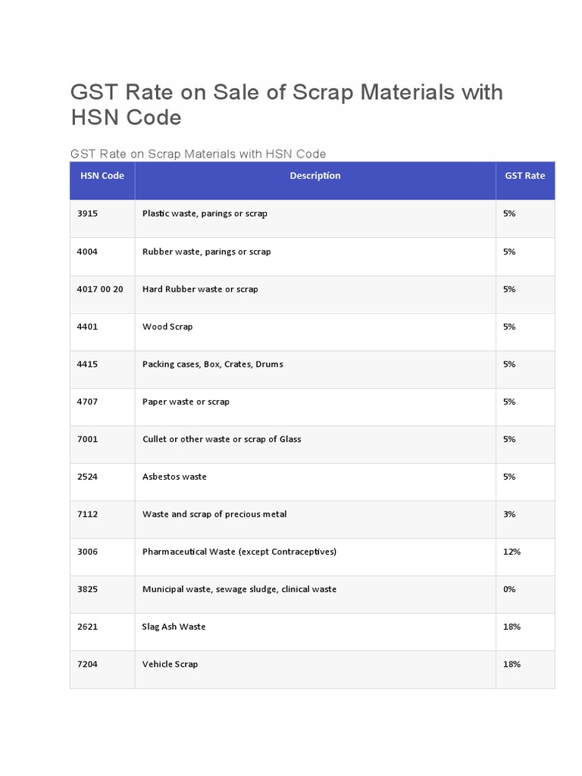This screenshot has width=582, height=776.
Task: Select the 0% rate for Municipal waste
Action: pyautogui.click(x=509, y=590)
